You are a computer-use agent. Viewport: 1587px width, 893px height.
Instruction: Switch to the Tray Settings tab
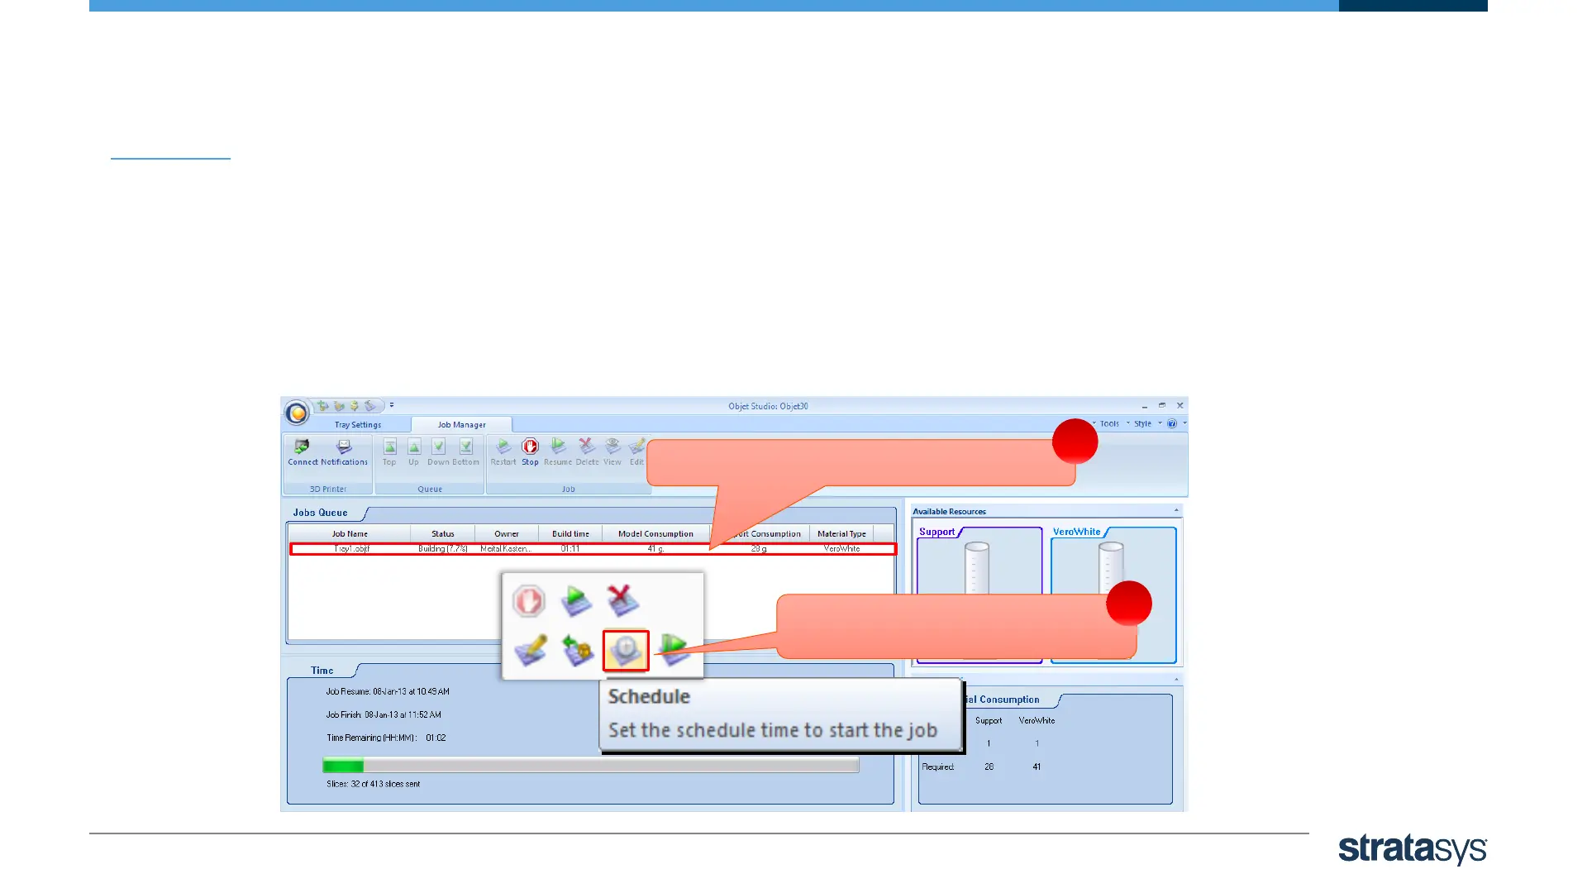(358, 424)
